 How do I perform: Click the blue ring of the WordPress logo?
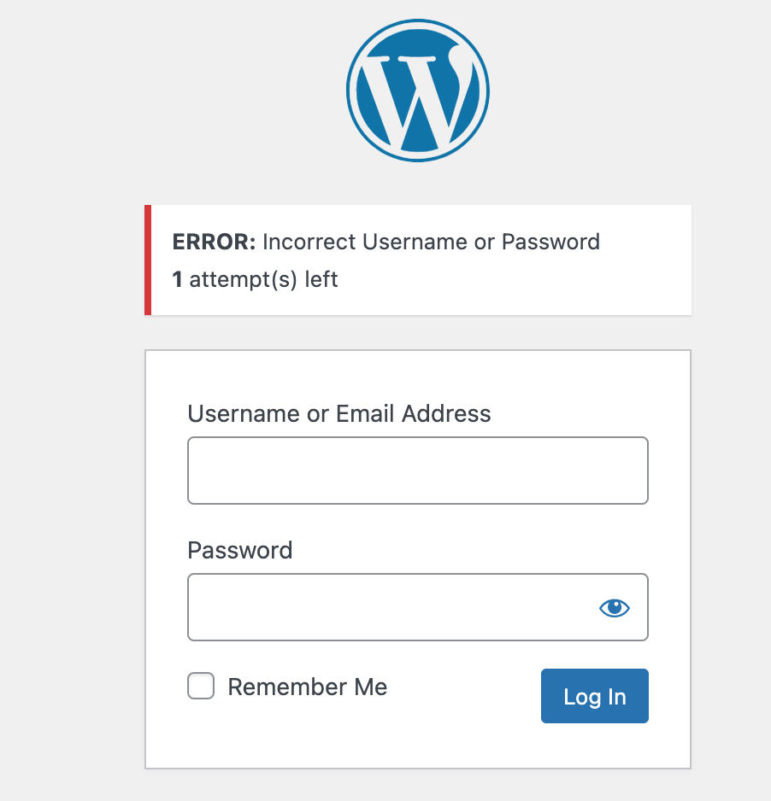(x=350, y=91)
